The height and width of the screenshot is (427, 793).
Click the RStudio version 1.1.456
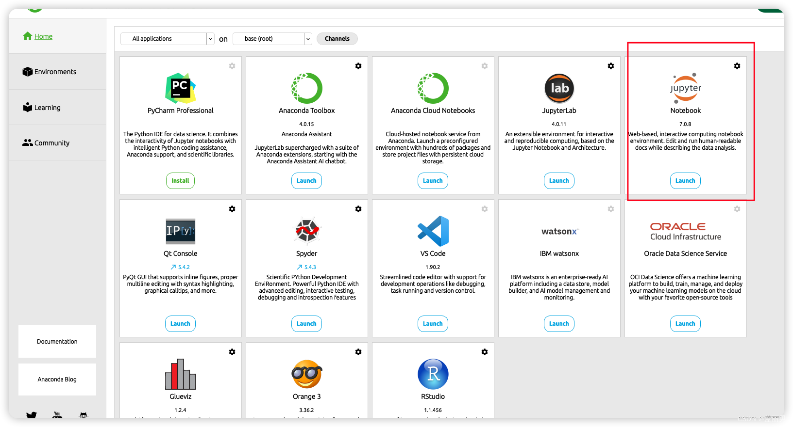click(x=433, y=410)
